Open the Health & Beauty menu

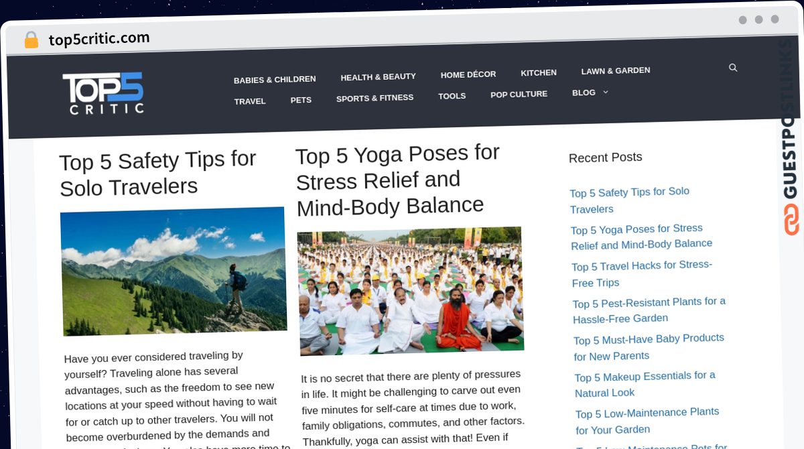coord(378,76)
